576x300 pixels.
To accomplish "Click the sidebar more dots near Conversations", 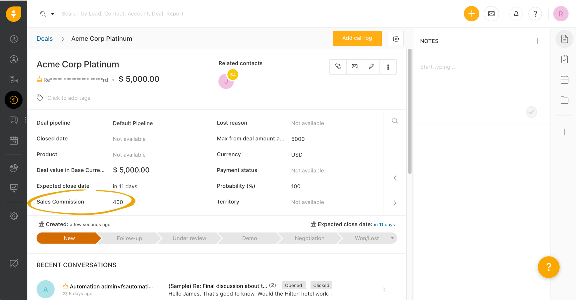I will pyautogui.click(x=25, y=120).
